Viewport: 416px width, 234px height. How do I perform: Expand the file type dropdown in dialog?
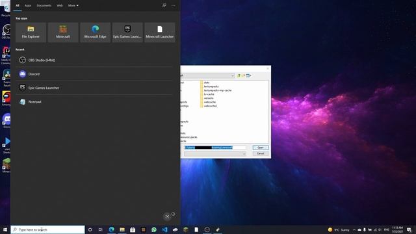pos(244,153)
